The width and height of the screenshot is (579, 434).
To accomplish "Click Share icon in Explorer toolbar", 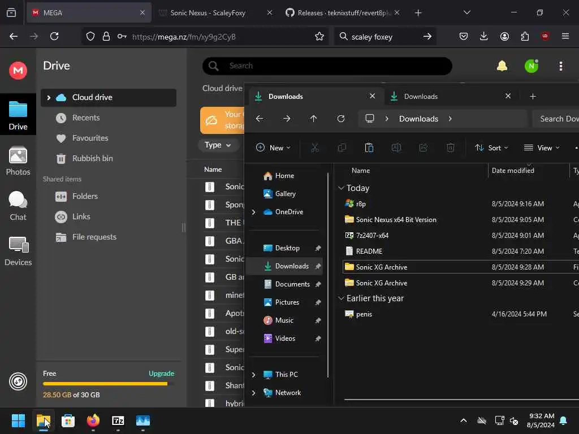I will tap(423, 148).
